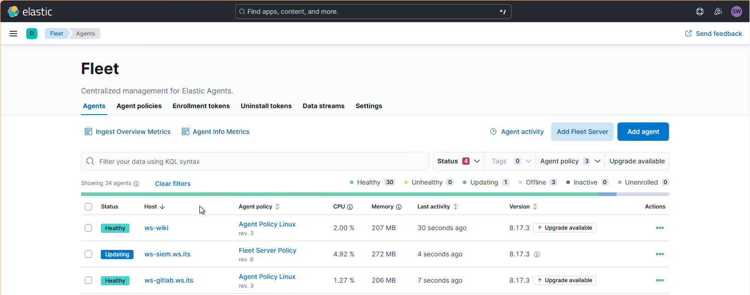Open the Settings tab
The height and width of the screenshot is (295, 750).
369,106
